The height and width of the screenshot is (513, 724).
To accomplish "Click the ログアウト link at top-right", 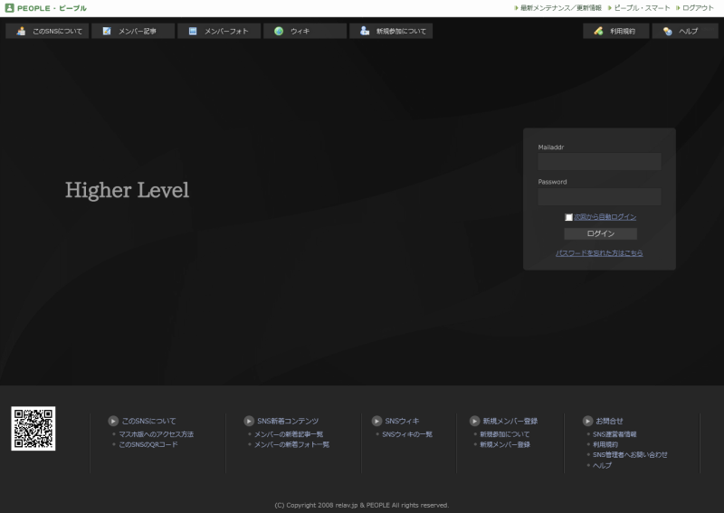I will [x=697, y=8].
